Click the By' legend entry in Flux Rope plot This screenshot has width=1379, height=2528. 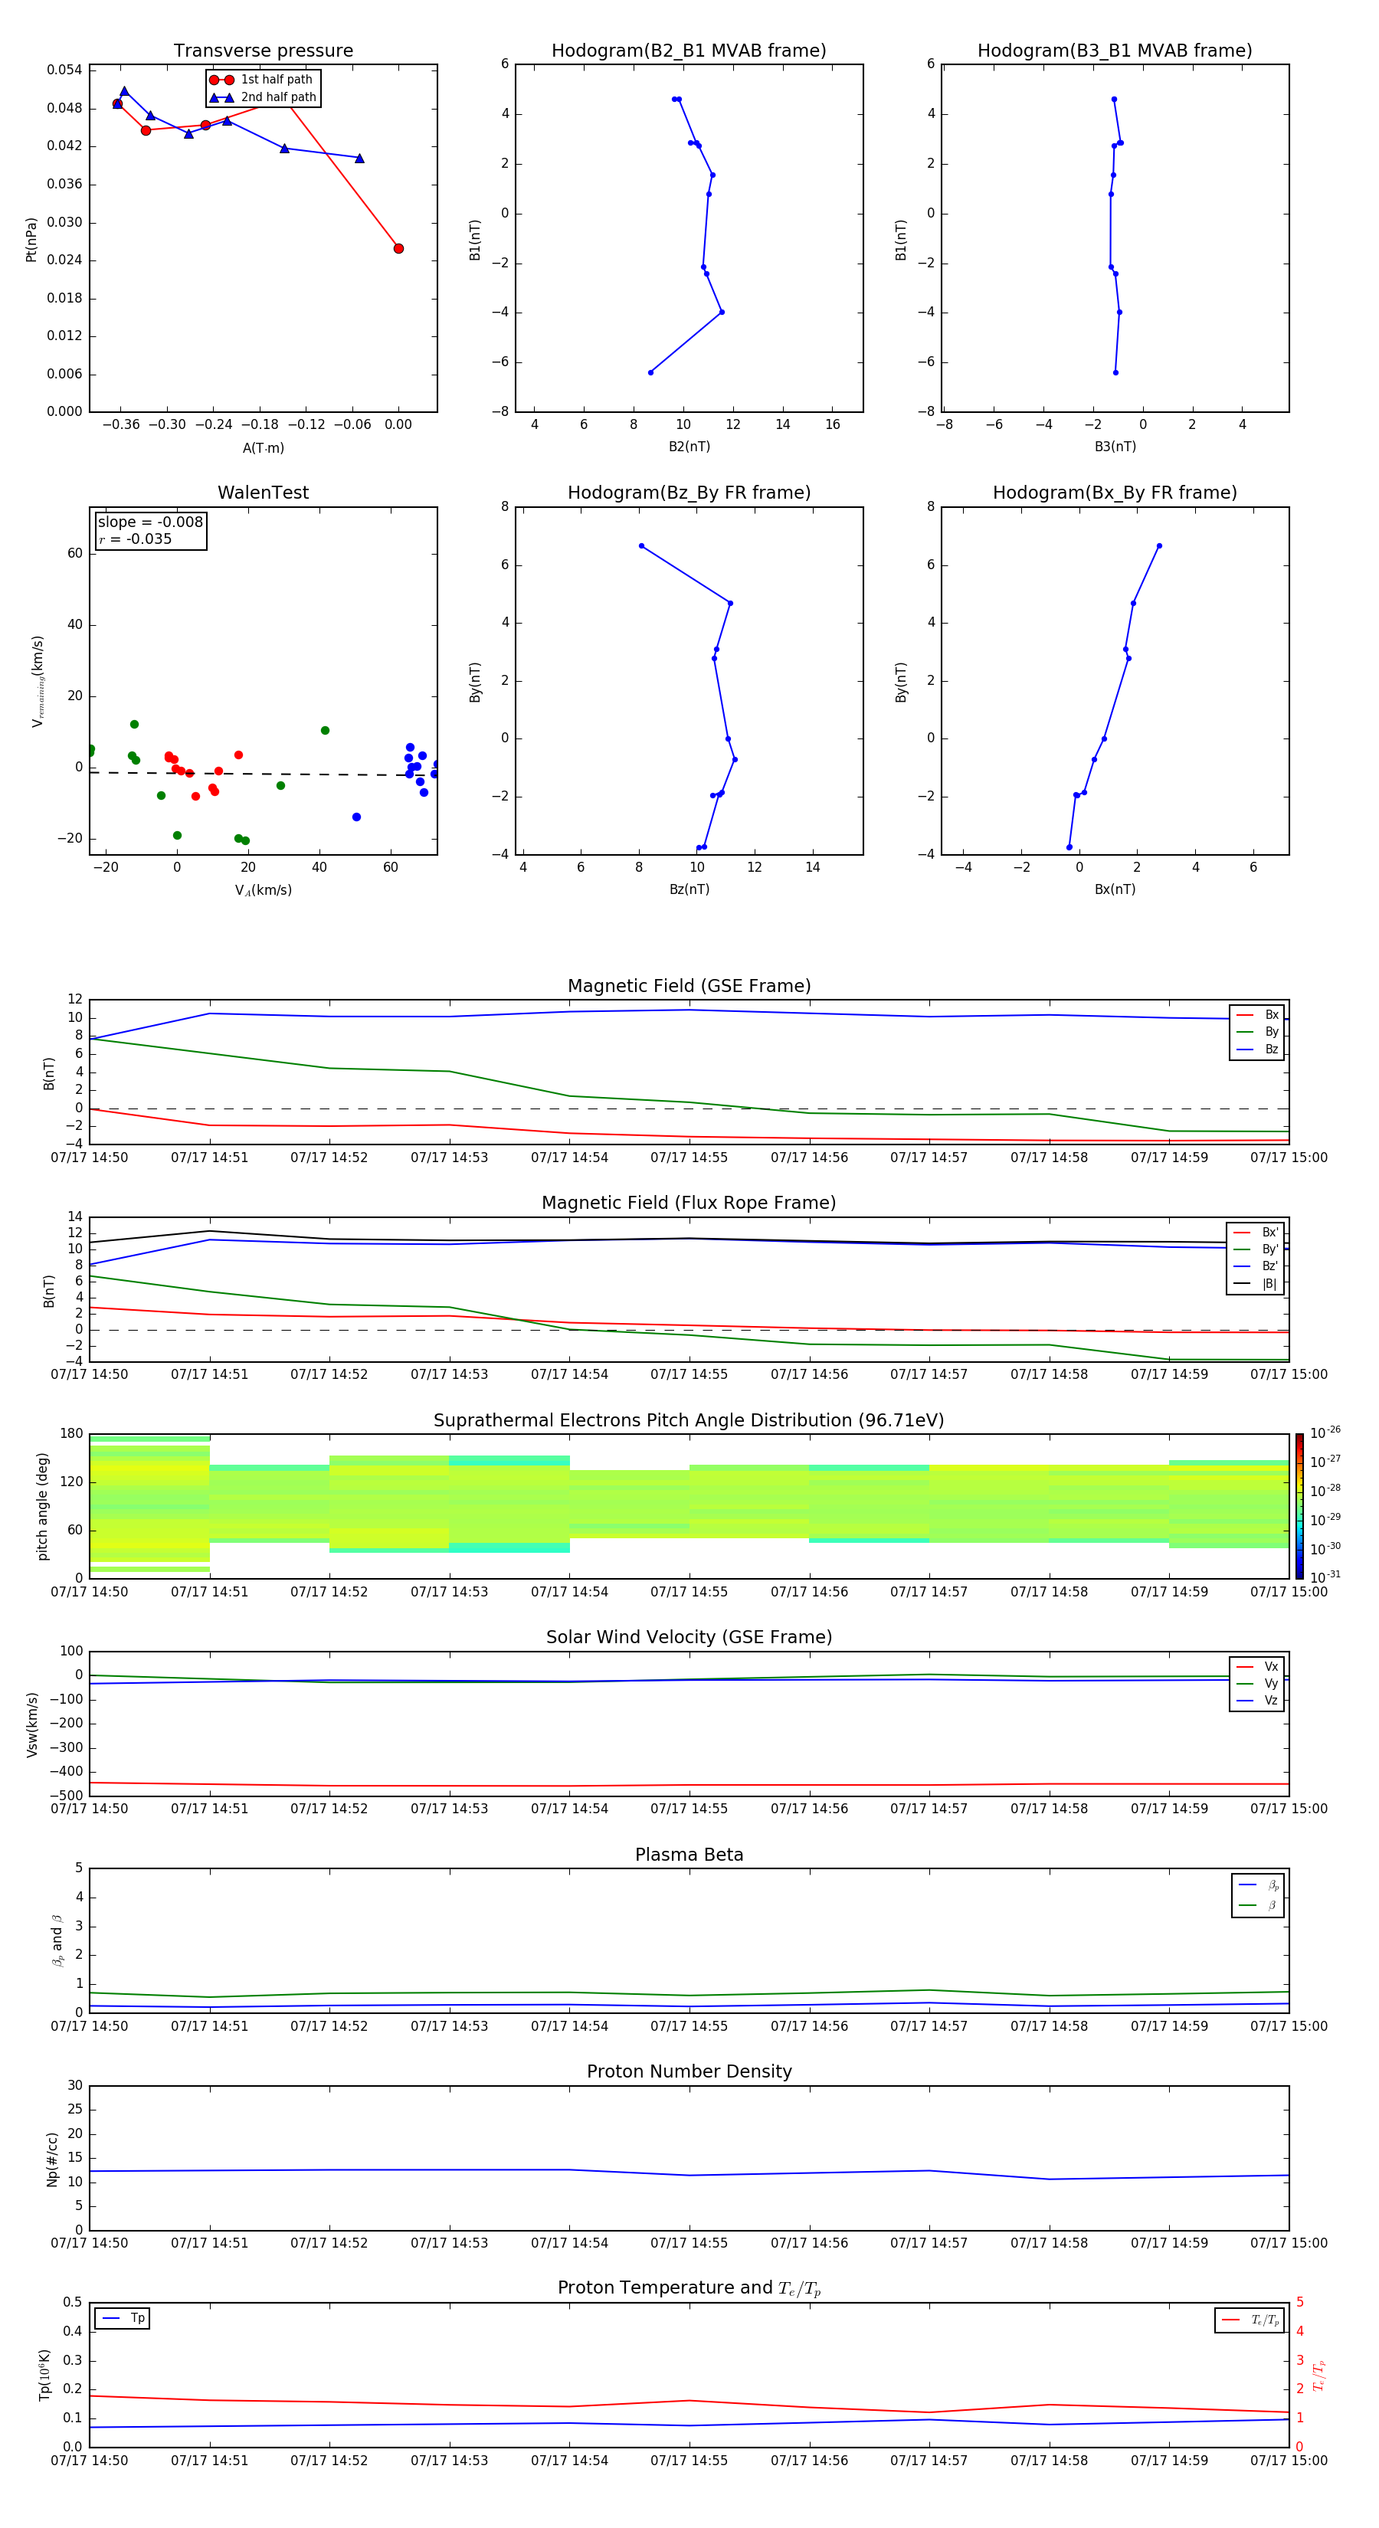point(1256,1249)
